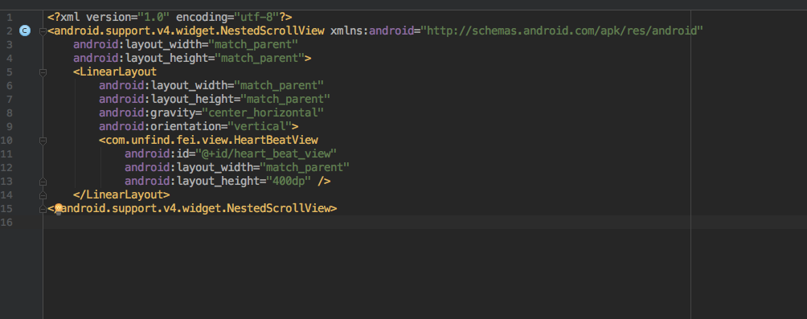
Task: Click the fold end marker on line 13
Action: [43, 181]
